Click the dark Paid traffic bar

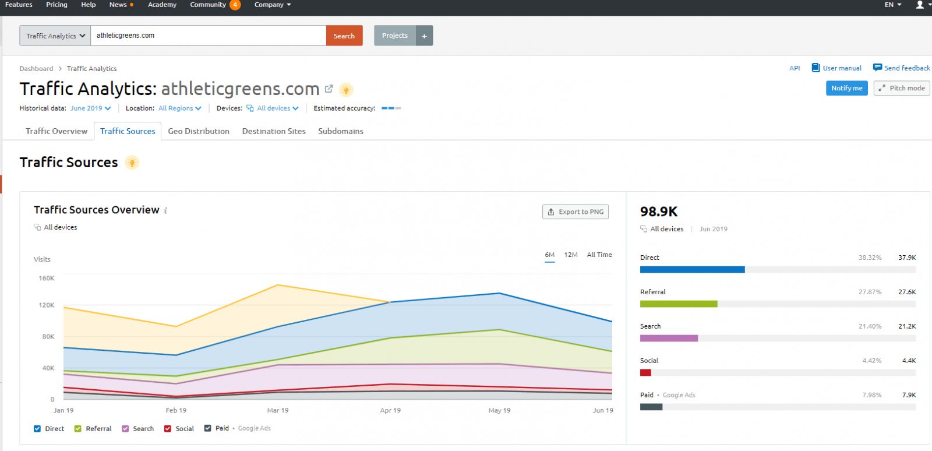[x=651, y=407]
